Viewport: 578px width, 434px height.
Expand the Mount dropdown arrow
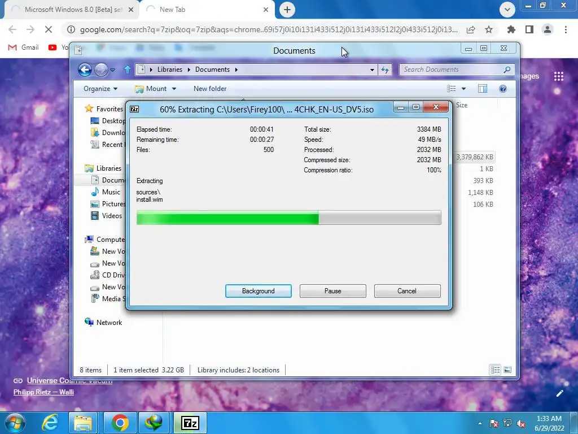coord(174,89)
